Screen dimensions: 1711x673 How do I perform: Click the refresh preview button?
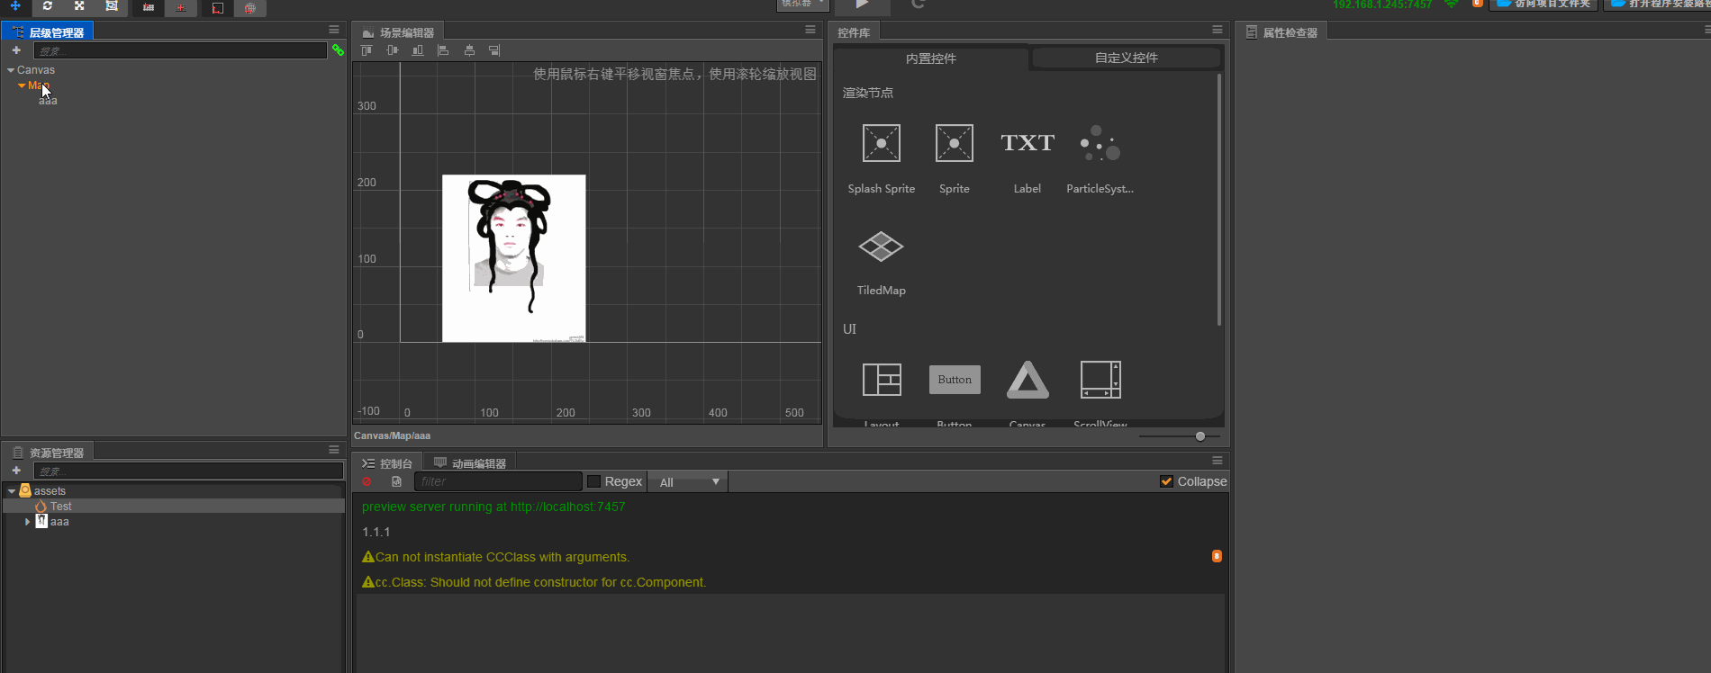(918, 5)
